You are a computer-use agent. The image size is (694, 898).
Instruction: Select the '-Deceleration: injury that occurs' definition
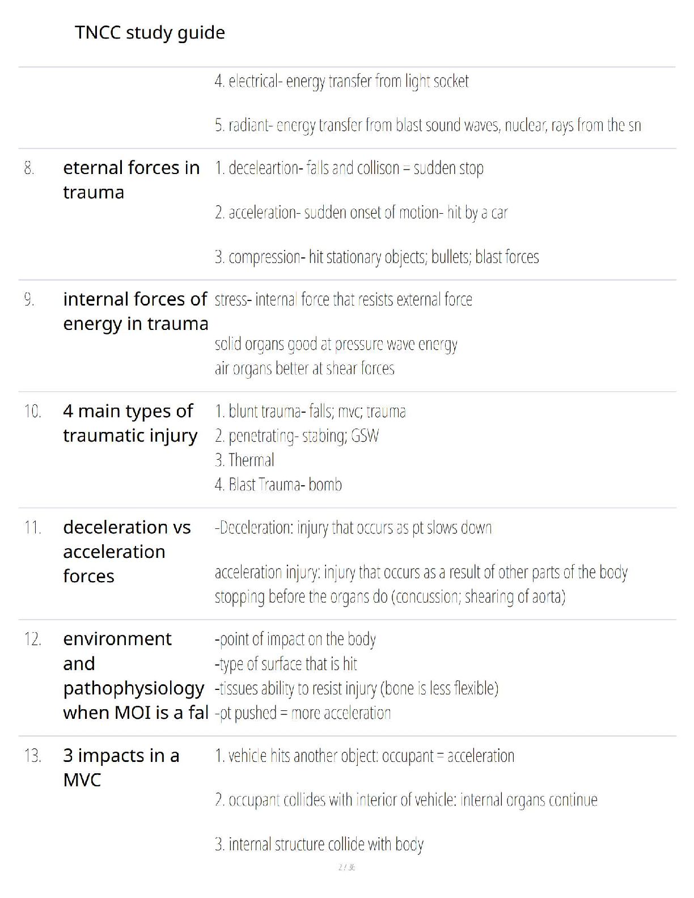353,528
